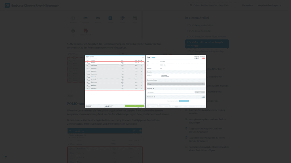Toggle the checkmark on first expense row

click(x=141, y=63)
